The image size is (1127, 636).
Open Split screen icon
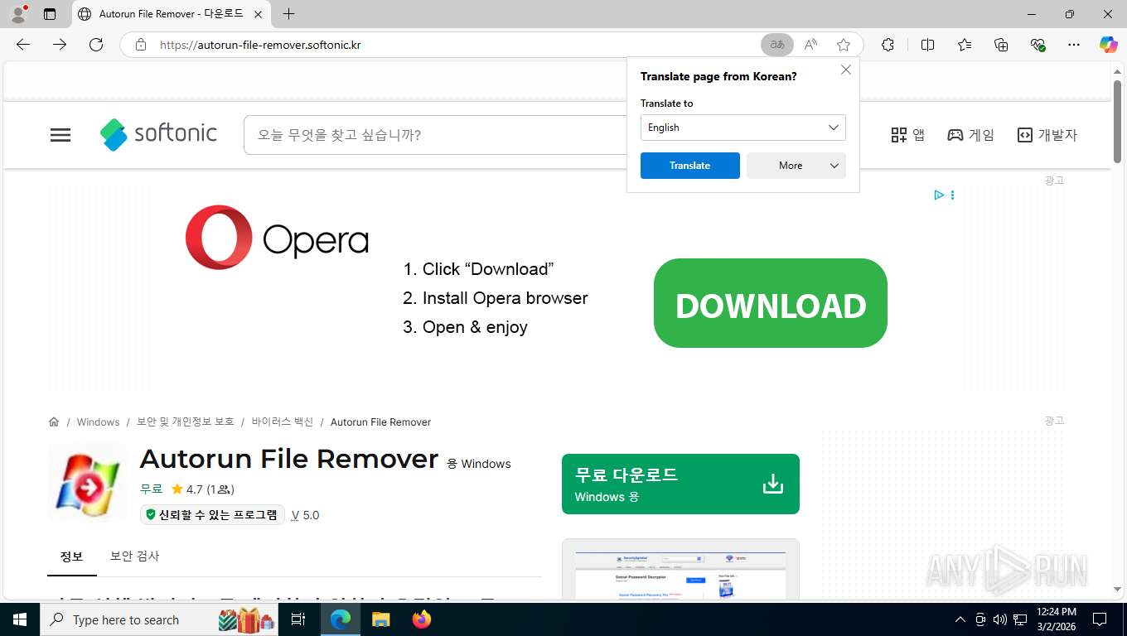coord(927,45)
